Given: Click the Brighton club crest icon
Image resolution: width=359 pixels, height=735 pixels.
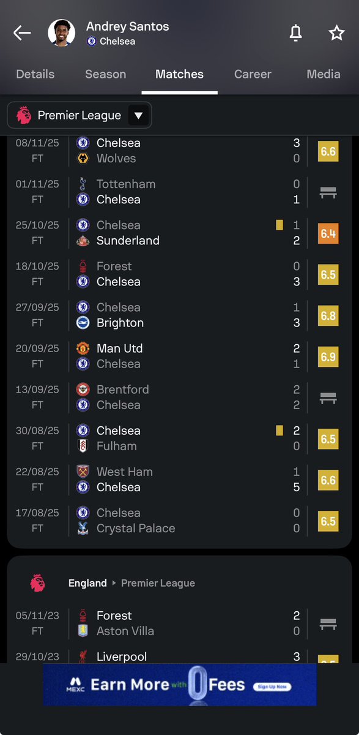Looking at the screenshot, I should [83, 323].
